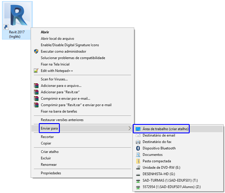
Task: Click the Notepad++ icon in the context menu
Action: point(36,70)
